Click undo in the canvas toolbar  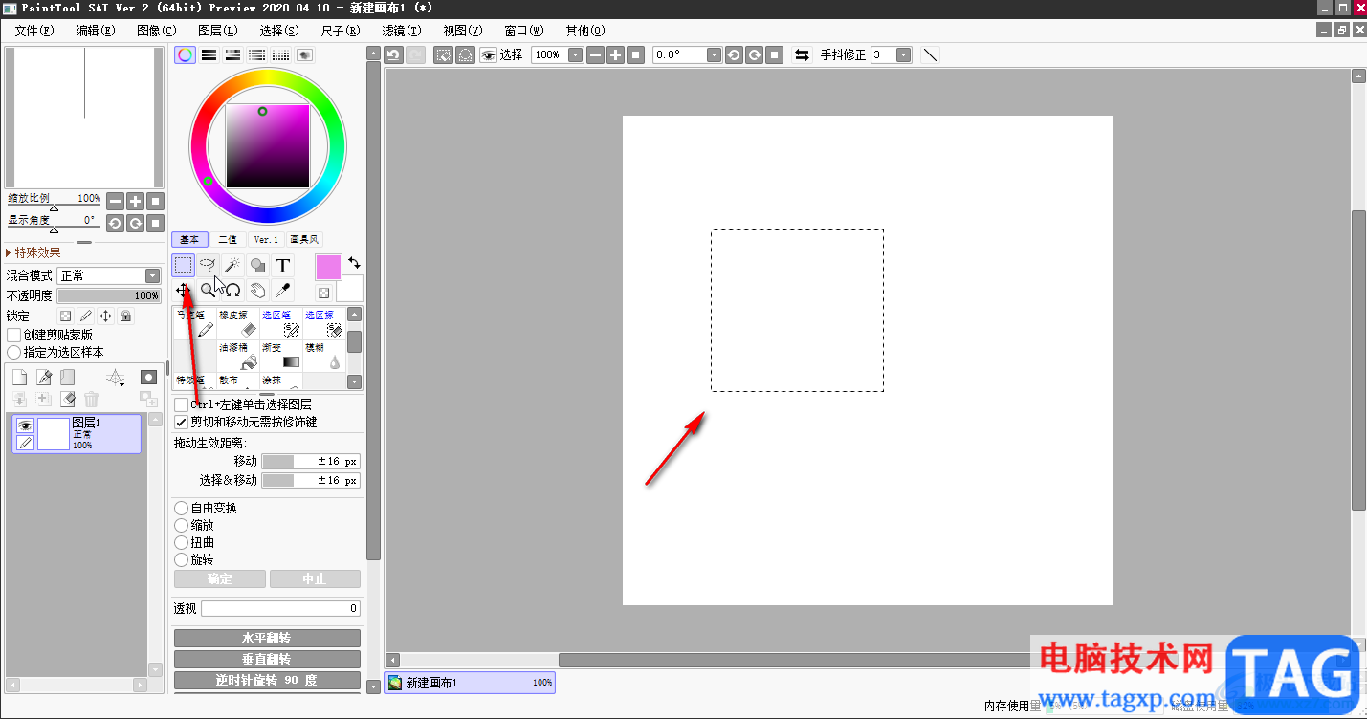(393, 55)
